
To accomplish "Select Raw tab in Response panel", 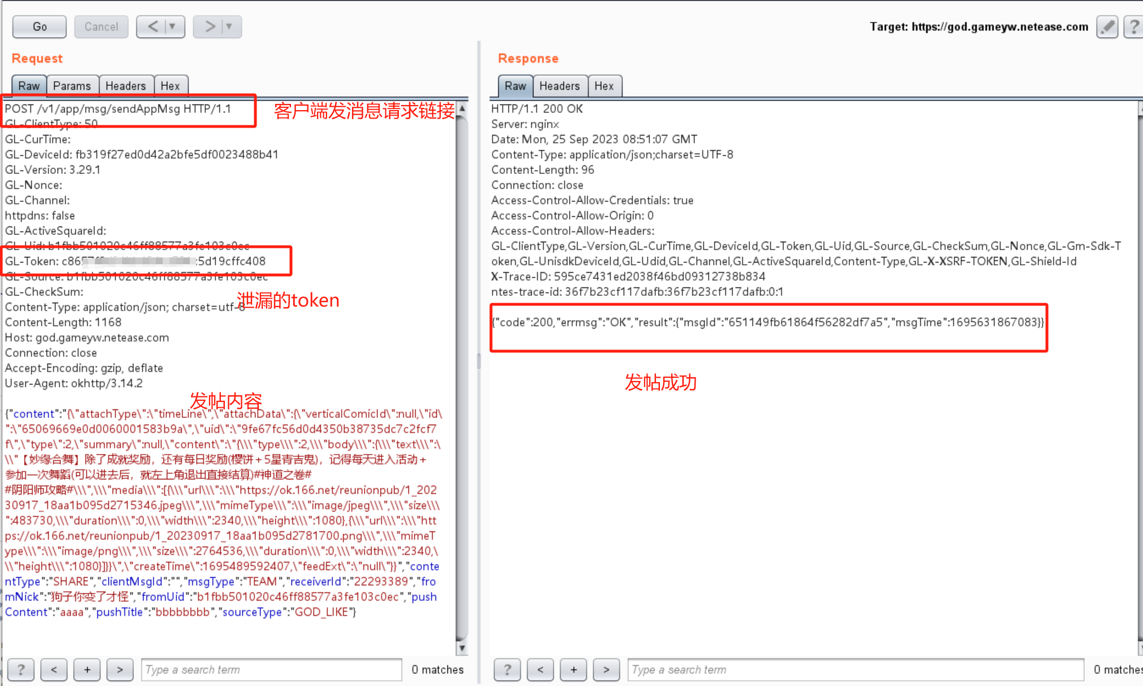I will [x=514, y=85].
